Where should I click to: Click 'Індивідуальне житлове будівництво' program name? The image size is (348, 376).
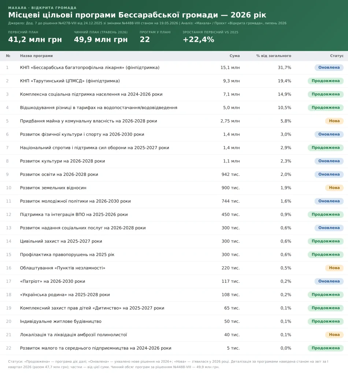61,321
